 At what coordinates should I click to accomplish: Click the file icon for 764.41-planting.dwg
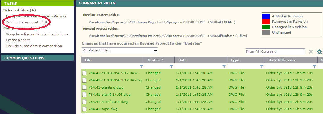84,87
